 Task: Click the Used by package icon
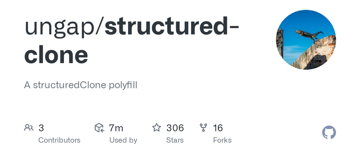coord(99,128)
